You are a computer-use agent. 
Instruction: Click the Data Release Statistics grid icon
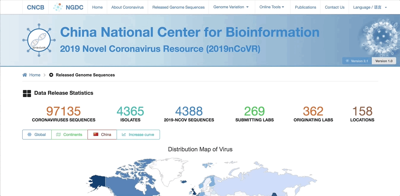(27, 93)
